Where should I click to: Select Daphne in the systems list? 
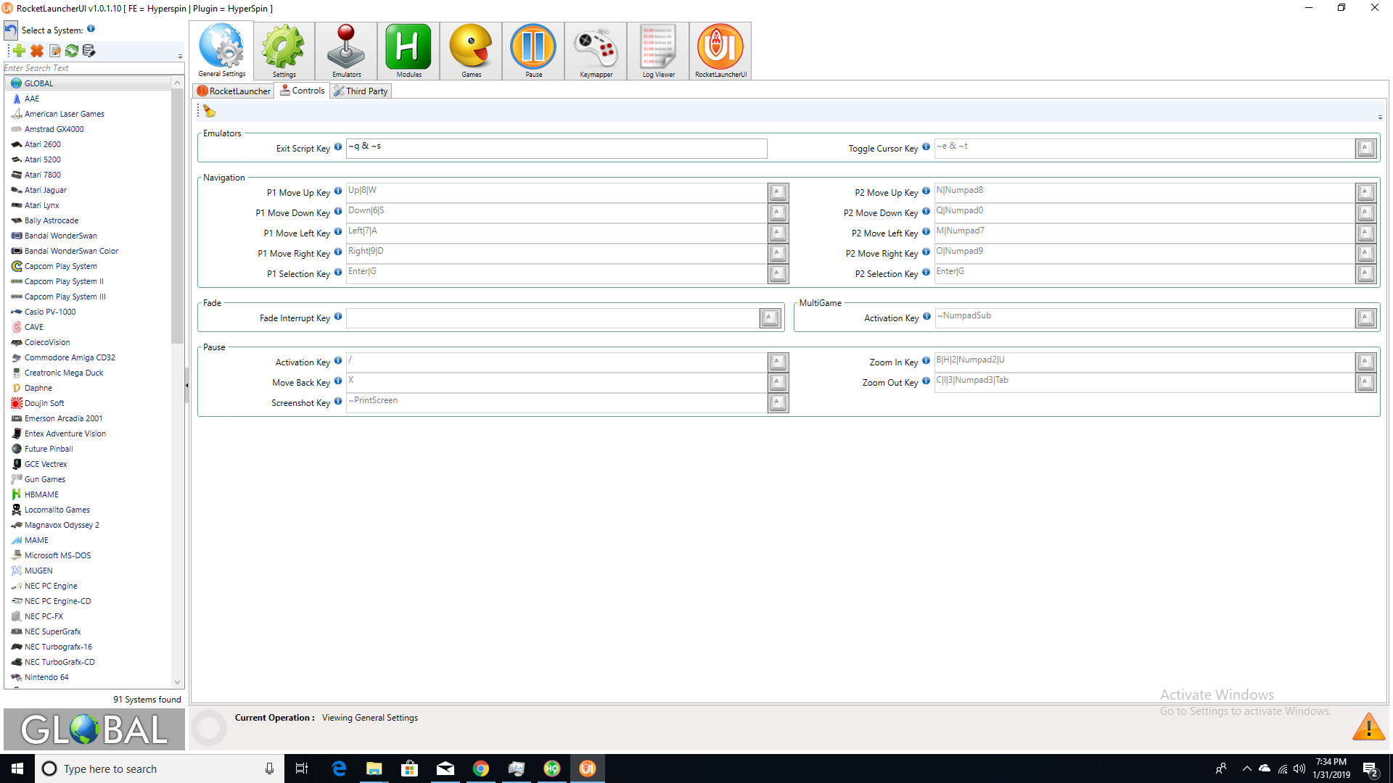pyautogui.click(x=38, y=388)
